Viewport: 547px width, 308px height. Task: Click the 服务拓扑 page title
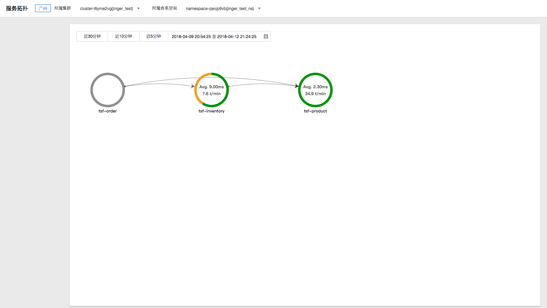click(x=17, y=8)
